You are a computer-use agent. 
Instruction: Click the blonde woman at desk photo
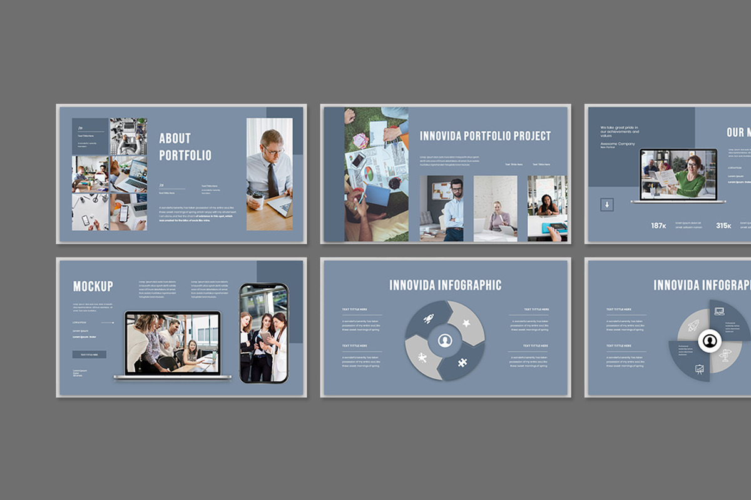[x=496, y=208]
